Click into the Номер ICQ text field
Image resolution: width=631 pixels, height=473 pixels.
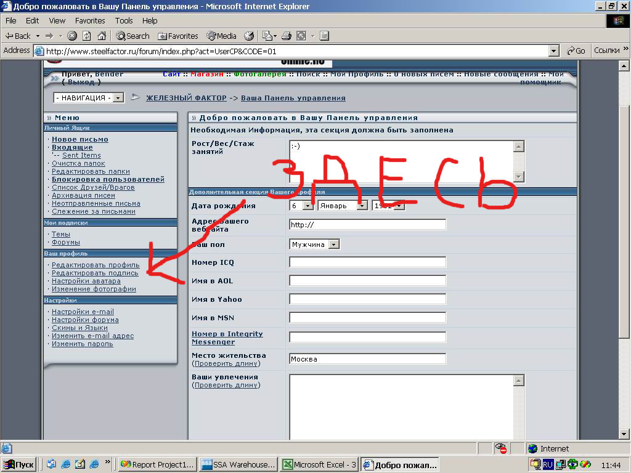pos(367,262)
